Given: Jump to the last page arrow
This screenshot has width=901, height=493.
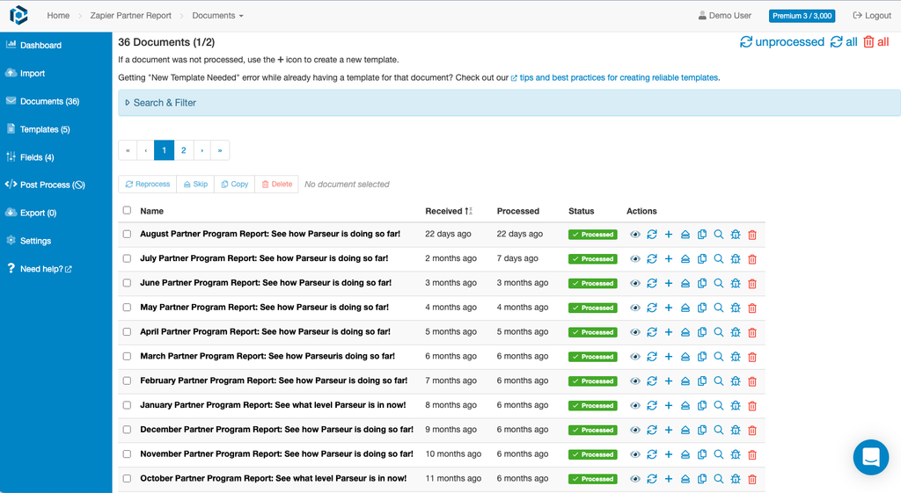Looking at the screenshot, I should click(x=220, y=150).
